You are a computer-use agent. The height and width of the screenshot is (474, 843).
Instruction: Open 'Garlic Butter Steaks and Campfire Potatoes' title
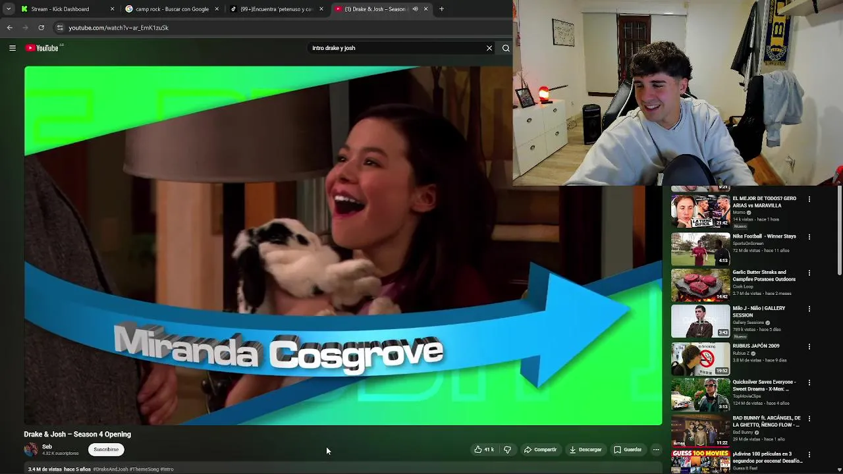[764, 276]
